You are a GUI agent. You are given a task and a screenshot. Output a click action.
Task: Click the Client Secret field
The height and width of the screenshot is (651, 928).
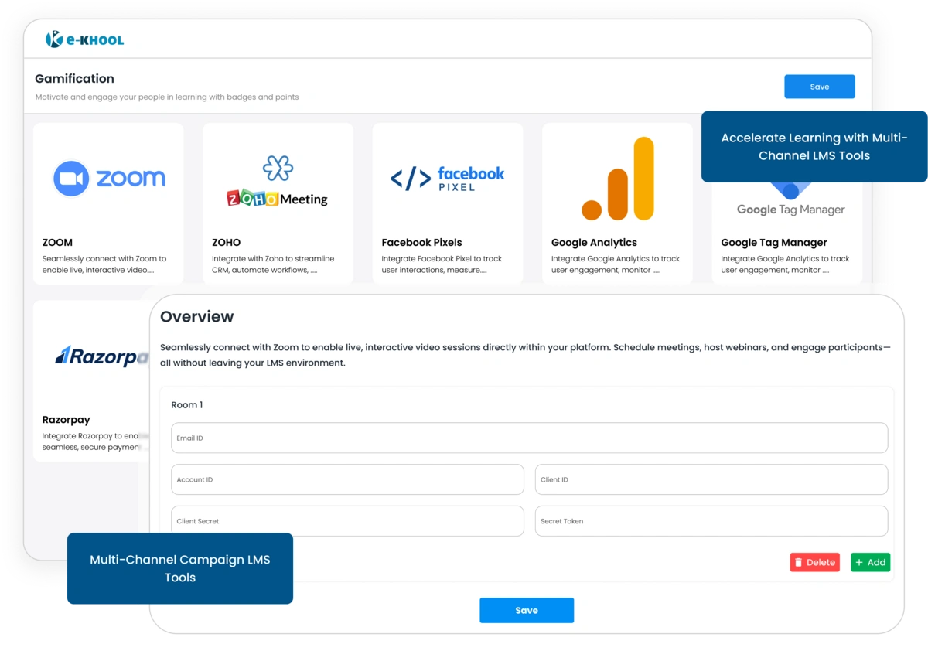(346, 521)
